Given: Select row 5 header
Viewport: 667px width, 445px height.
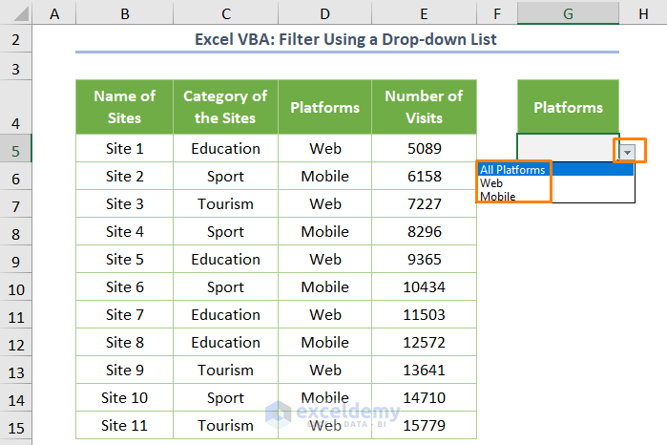Looking at the screenshot, I should [15, 149].
